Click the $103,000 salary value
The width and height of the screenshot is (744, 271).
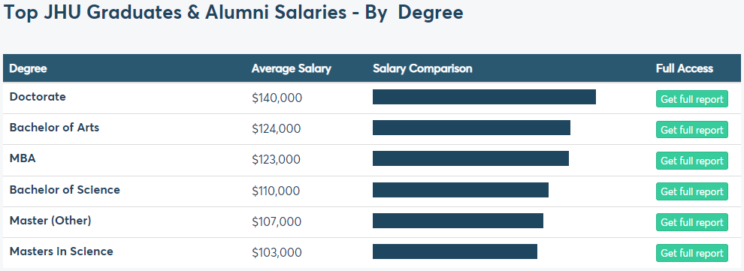tap(277, 252)
